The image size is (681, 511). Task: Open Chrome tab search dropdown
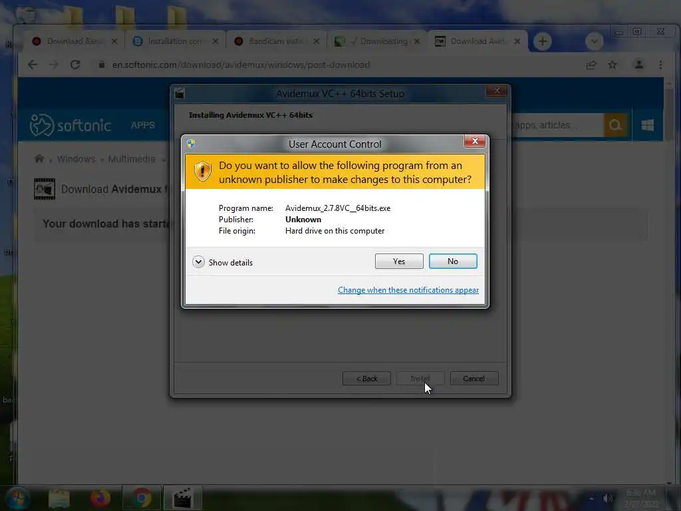click(x=594, y=41)
